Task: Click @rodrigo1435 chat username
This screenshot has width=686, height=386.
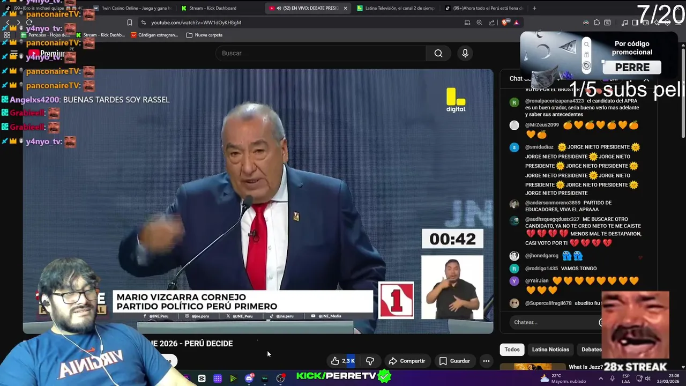Action: pyautogui.click(x=541, y=269)
